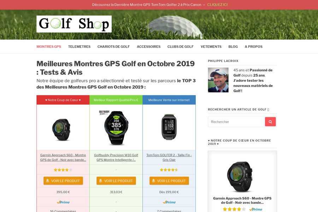Image resolution: width=318 pixels, height=212 pixels.
Task: Go to the Telemetres menu item
Action: (x=79, y=46)
